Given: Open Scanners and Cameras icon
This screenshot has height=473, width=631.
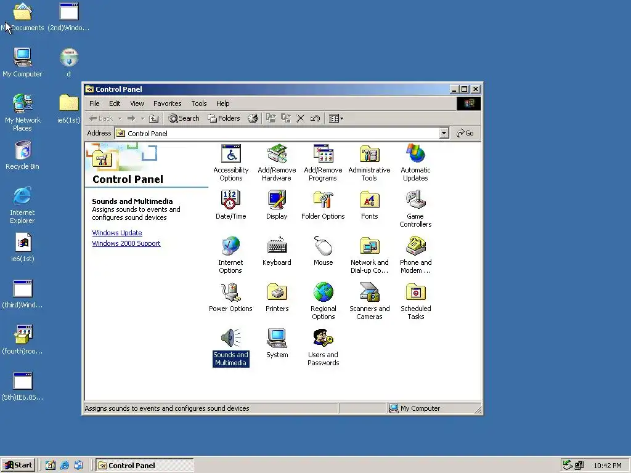Looking at the screenshot, I should point(370,301).
